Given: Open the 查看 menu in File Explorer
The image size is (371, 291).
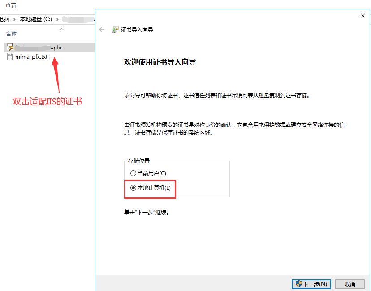Looking at the screenshot, I should pyautogui.click(x=11, y=6).
